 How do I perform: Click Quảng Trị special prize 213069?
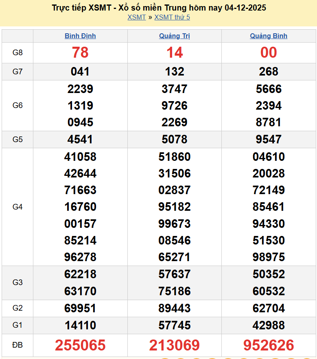click(x=175, y=345)
